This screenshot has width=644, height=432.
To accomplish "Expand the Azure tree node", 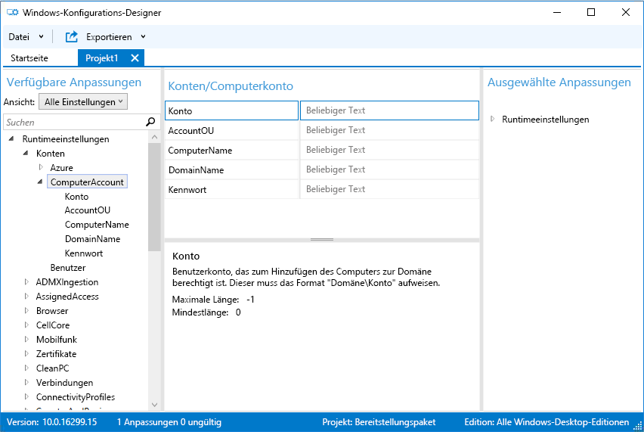I will click(x=41, y=167).
